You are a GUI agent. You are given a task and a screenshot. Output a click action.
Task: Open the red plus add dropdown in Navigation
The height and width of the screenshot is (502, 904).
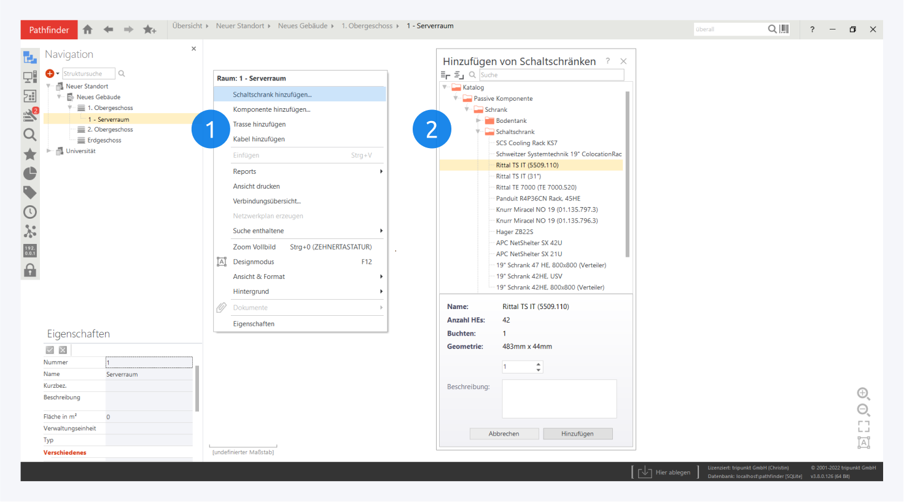tap(52, 74)
